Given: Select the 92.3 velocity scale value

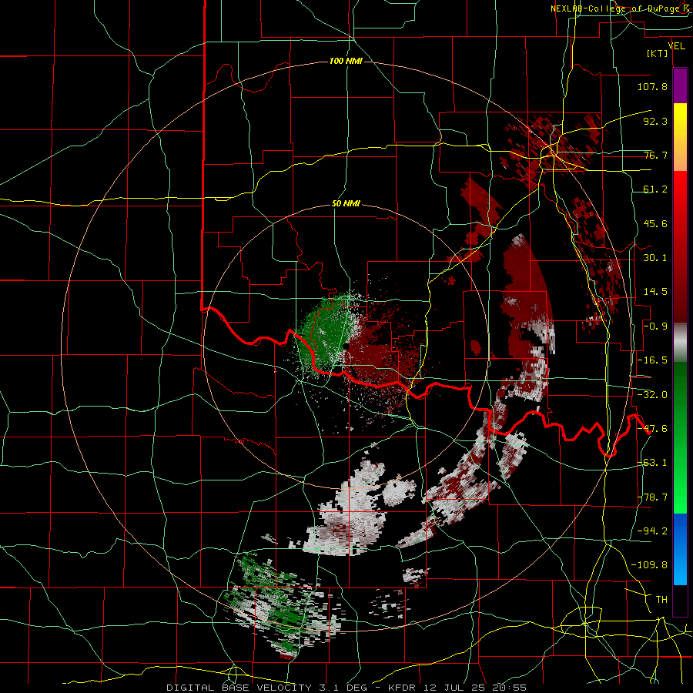Looking at the screenshot, I should tap(655, 121).
